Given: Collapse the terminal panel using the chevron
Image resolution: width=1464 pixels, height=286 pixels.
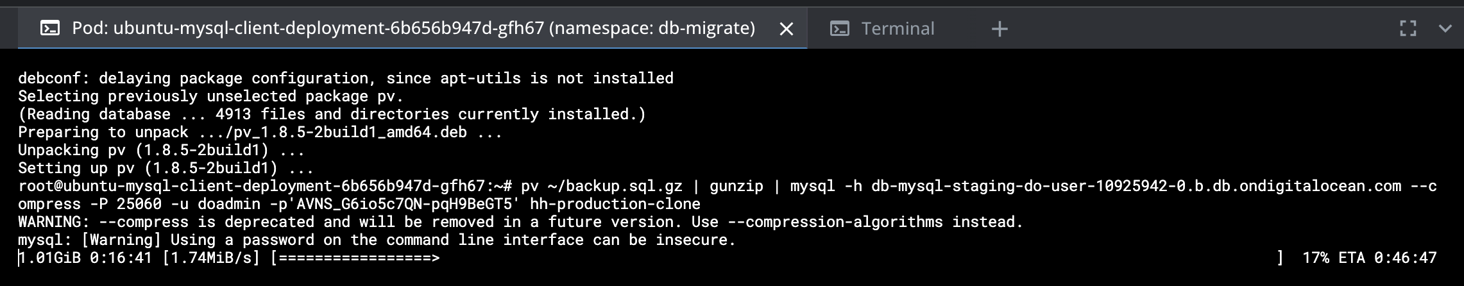Looking at the screenshot, I should (1445, 29).
